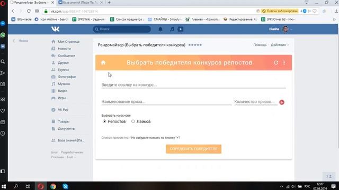The height and width of the screenshot is (190, 339).
Task: Open the VK music player icon
Action: tap(172, 29)
